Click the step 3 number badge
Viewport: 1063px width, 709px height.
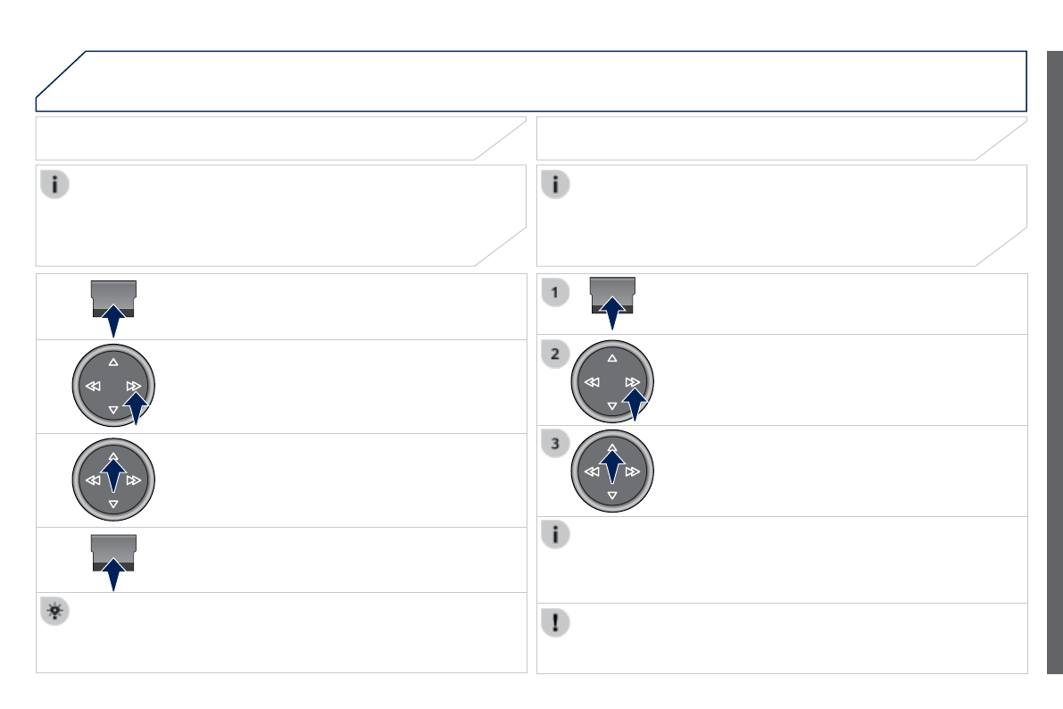[555, 444]
